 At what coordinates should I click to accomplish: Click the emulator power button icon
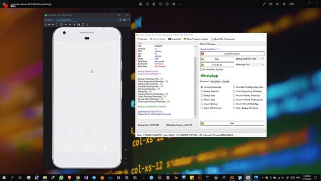pyautogui.click(x=46, y=25)
